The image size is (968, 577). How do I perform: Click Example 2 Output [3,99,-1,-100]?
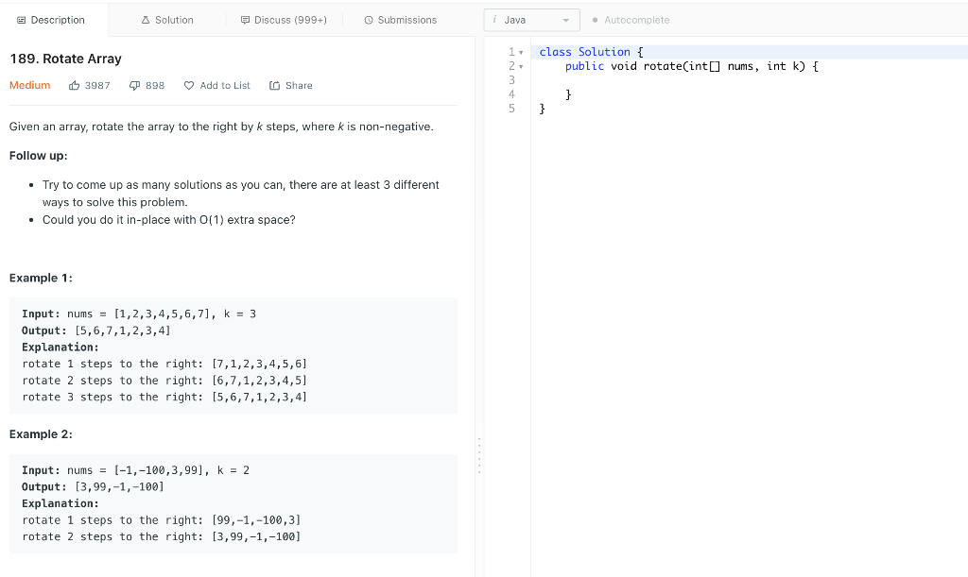[x=94, y=487]
